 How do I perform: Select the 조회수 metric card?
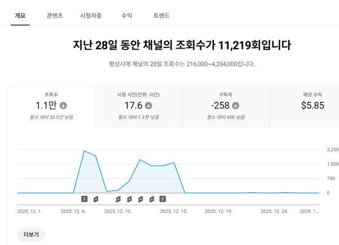51,106
